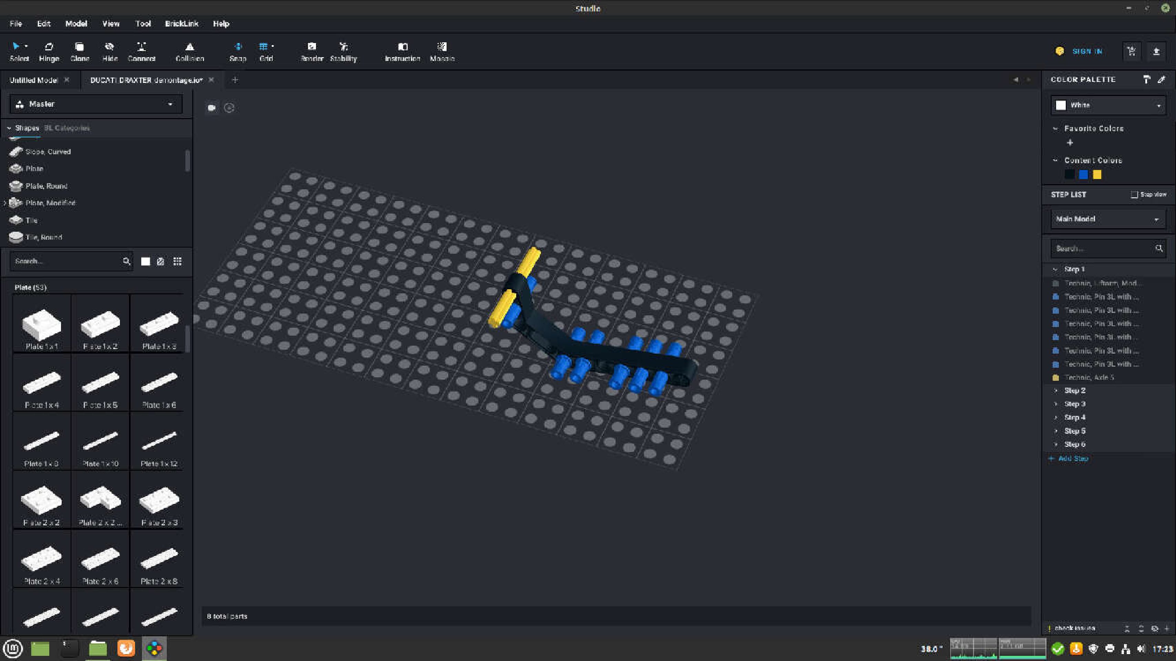Collapse the Favorite Colors section
This screenshot has width=1176, height=661.
coord(1055,129)
